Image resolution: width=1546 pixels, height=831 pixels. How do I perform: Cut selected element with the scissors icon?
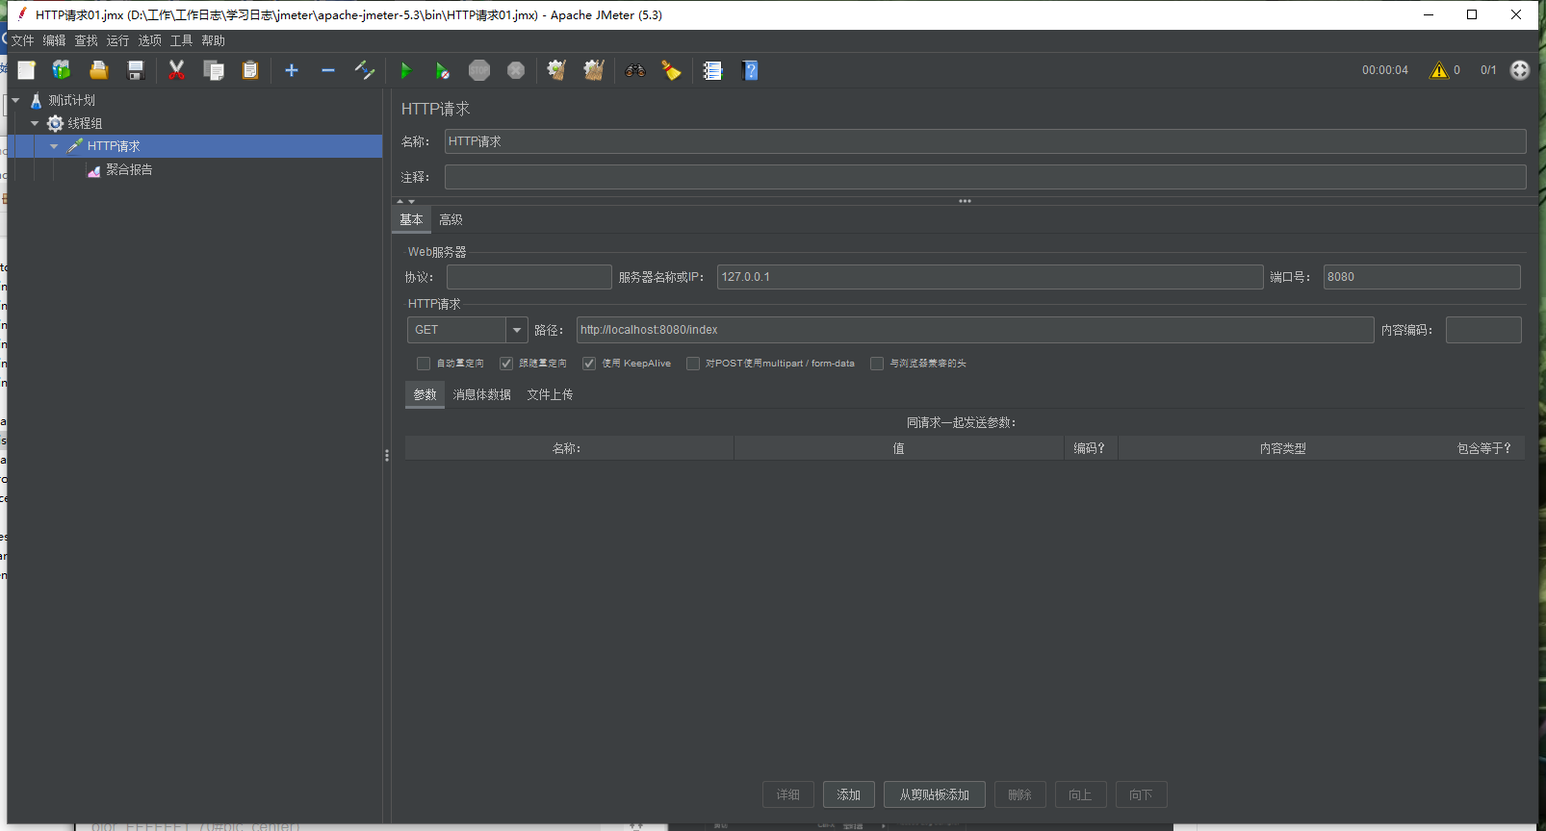click(176, 70)
